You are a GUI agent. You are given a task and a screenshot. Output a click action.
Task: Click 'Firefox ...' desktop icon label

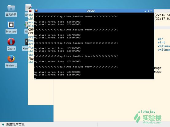coord(11,65)
